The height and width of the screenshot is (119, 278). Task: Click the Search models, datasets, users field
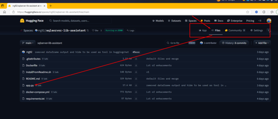[80, 21]
